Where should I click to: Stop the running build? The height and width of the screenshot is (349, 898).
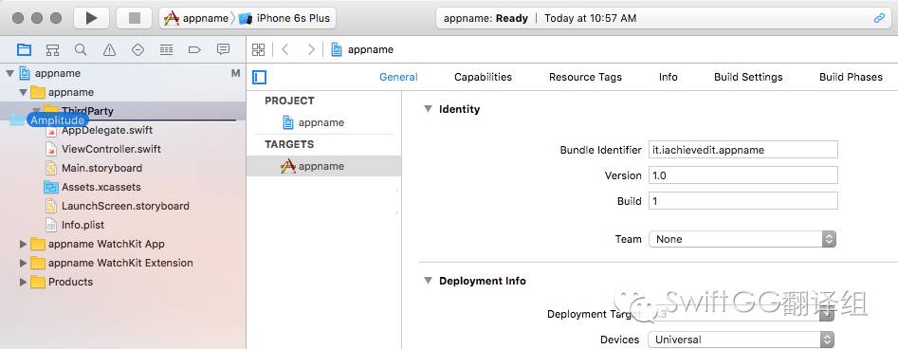point(134,18)
